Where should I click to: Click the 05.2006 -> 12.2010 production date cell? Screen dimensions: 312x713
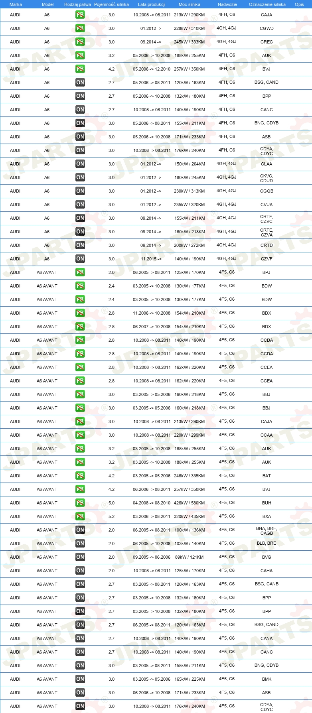152,69
